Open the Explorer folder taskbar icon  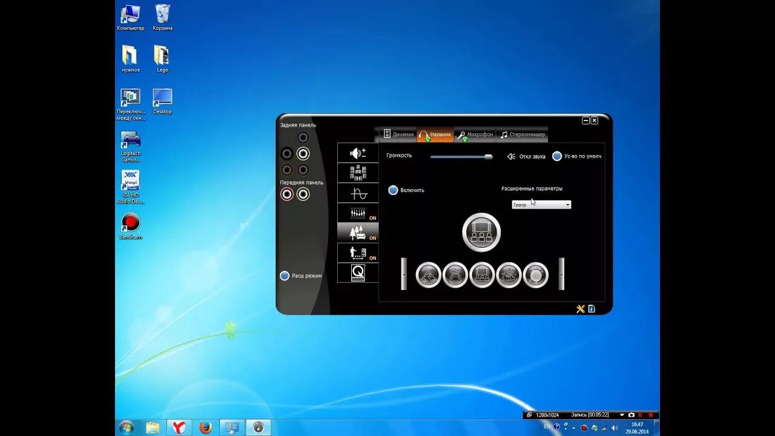click(x=153, y=428)
